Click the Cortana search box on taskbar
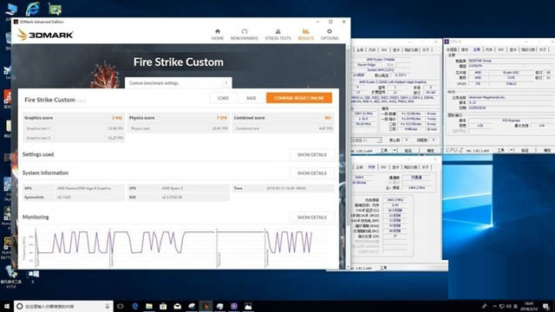Screen dimensions: 555x312 tap(63, 306)
